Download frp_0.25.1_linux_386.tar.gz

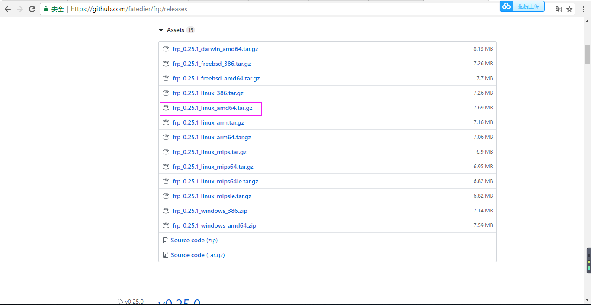coord(208,93)
